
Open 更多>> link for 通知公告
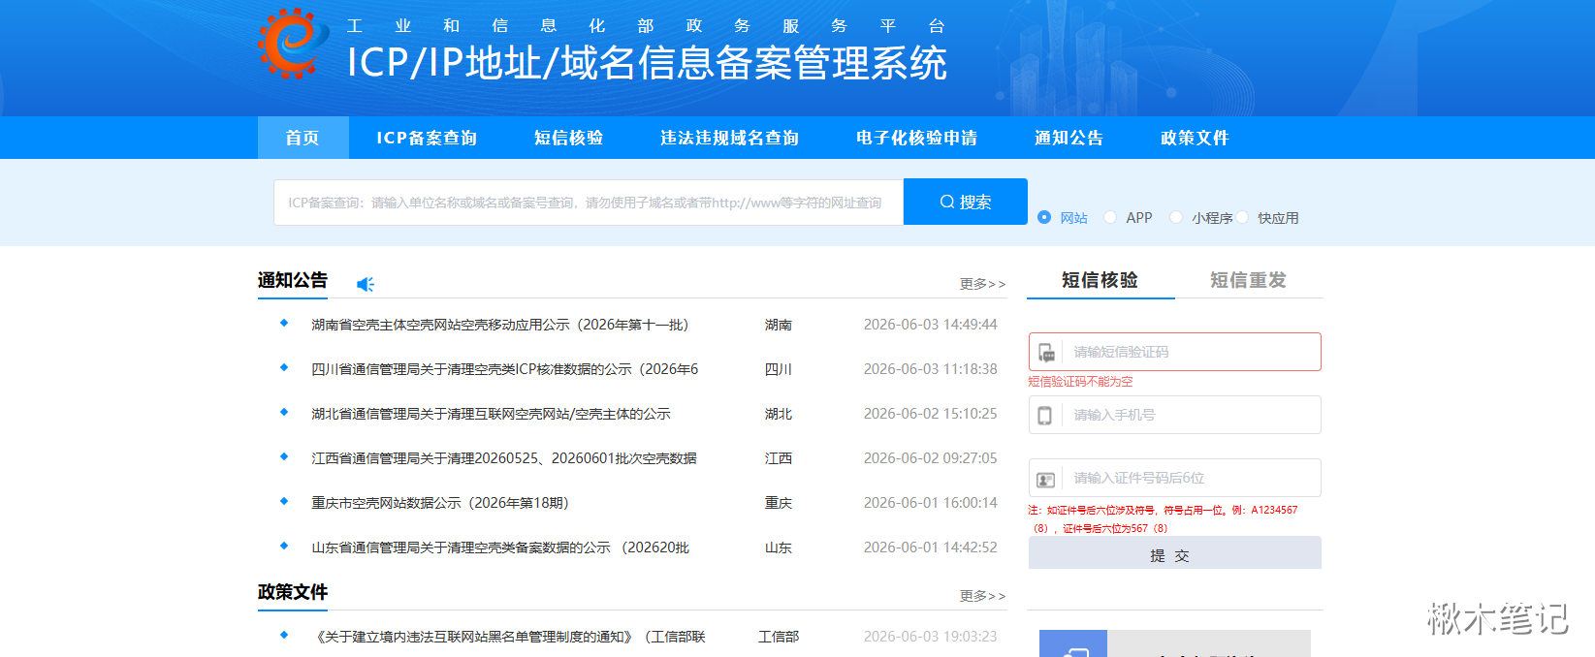(x=982, y=284)
